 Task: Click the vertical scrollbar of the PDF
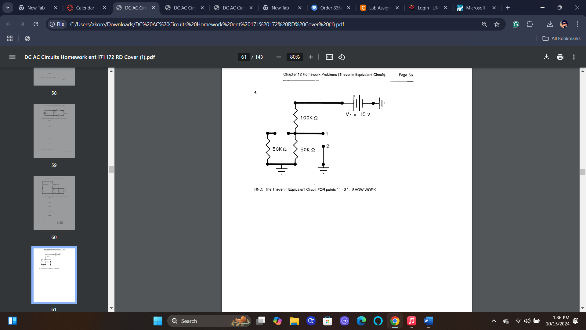583,172
